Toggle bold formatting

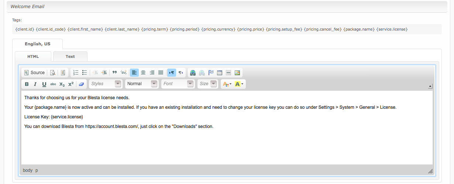tap(27, 84)
